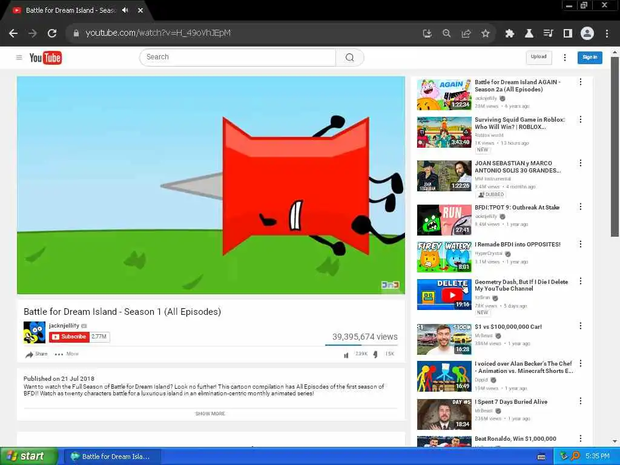Open the More options under video
620x465 pixels.
67,354
